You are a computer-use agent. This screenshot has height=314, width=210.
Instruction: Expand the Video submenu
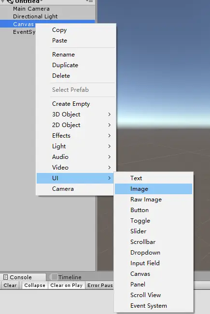click(x=75, y=168)
